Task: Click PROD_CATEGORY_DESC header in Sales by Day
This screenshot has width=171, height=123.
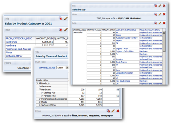Action: click(150, 30)
